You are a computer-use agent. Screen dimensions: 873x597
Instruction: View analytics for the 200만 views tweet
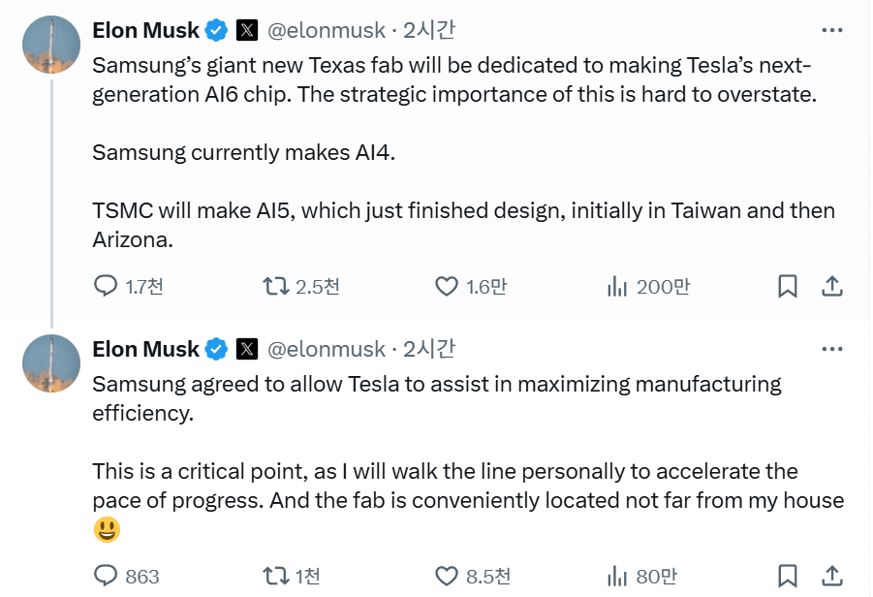(x=616, y=286)
